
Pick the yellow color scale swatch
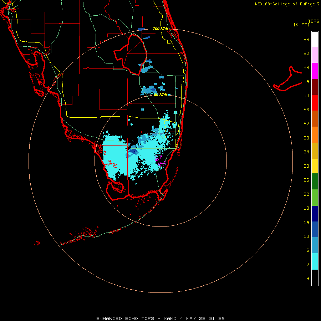point(315,166)
